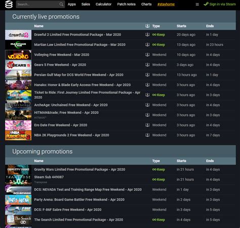
Task: Open Martian Law Limited Free Promotional Package link
Action: (79, 45)
